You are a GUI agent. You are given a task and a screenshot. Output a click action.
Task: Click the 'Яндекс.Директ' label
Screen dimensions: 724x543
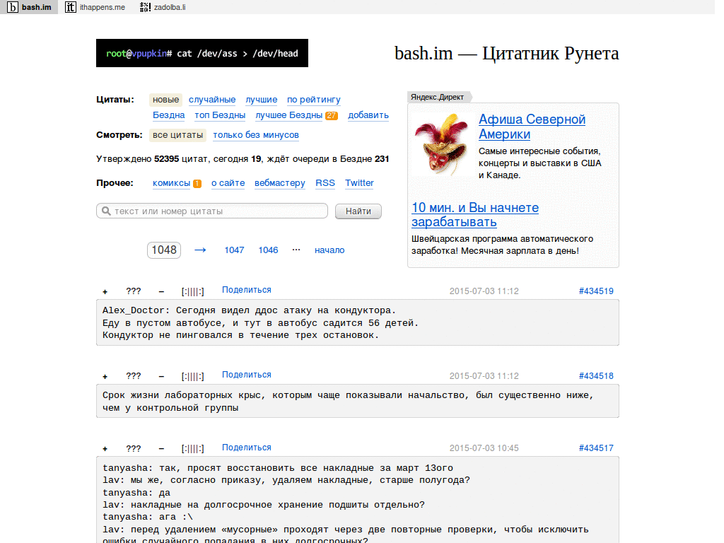tap(438, 97)
